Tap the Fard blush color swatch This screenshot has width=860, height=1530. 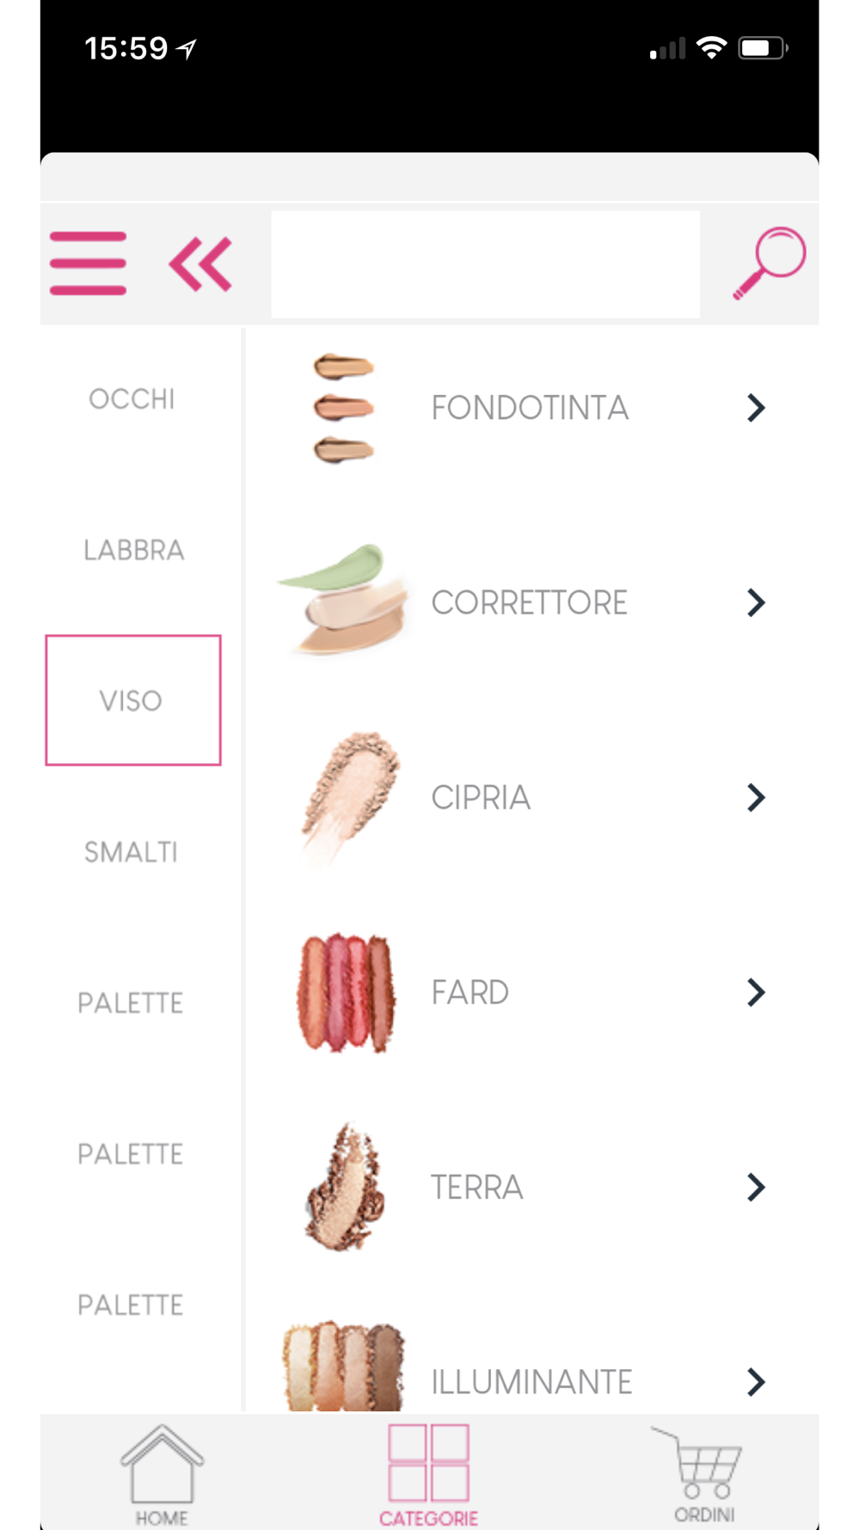coord(346,992)
